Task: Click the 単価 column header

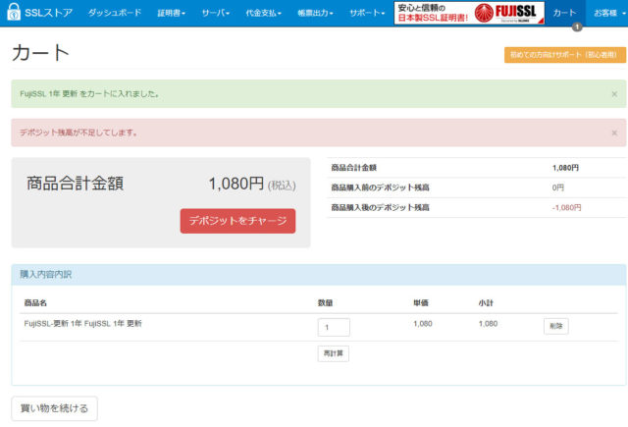Action: coord(421,303)
